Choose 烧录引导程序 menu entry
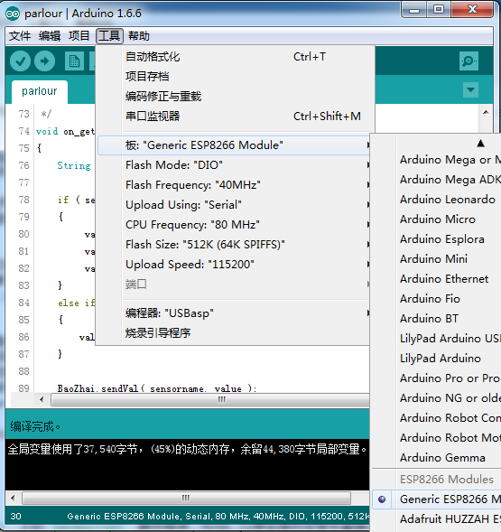 point(234,333)
